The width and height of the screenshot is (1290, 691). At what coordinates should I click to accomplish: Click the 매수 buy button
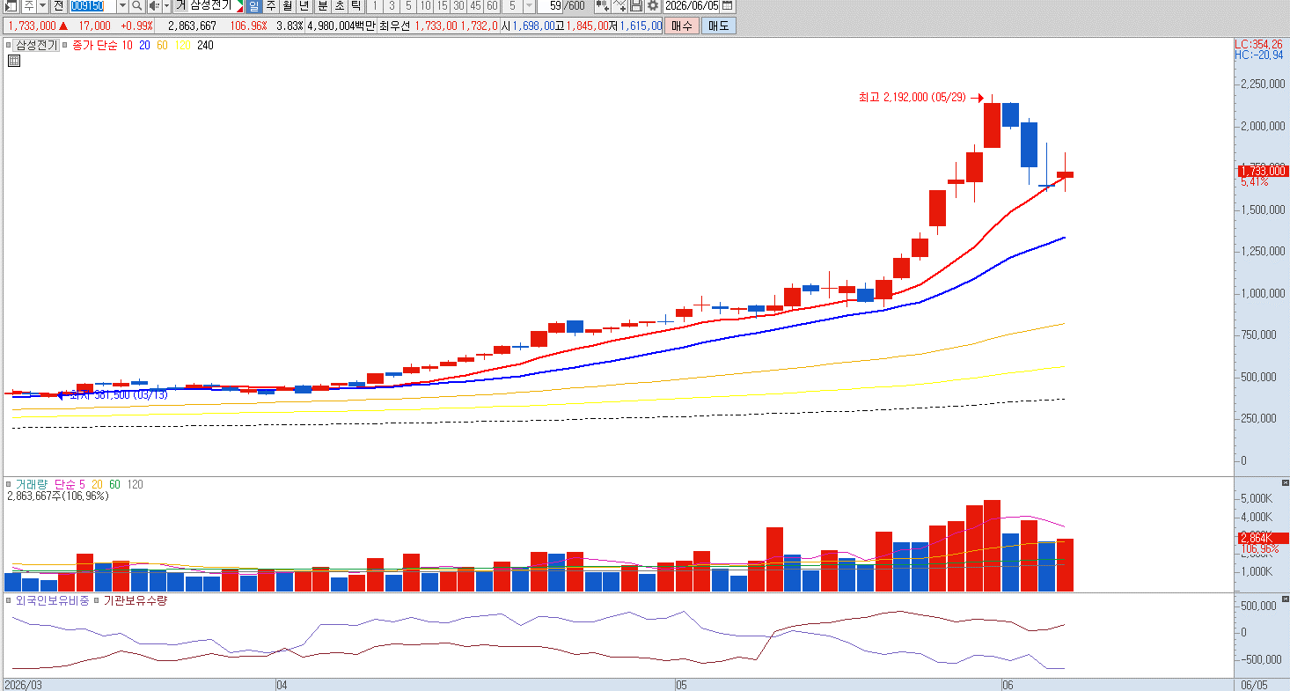[x=682, y=26]
